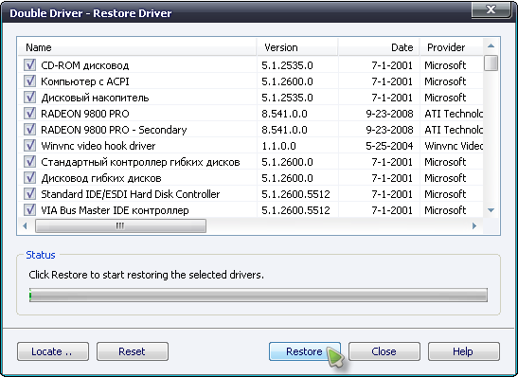Click the restore progress bar
Image resolution: width=518 pixels, height=377 pixels.
pos(259,295)
